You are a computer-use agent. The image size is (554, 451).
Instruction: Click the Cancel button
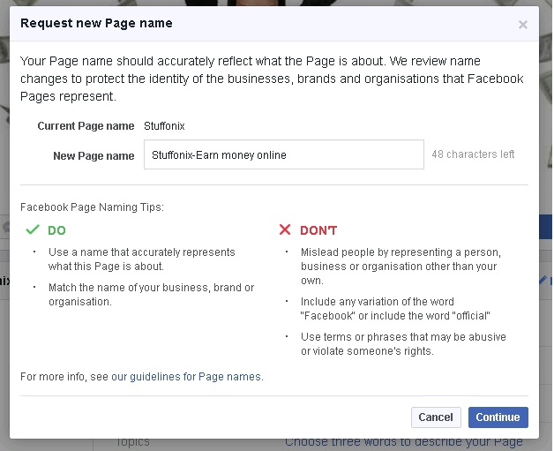pos(436,417)
